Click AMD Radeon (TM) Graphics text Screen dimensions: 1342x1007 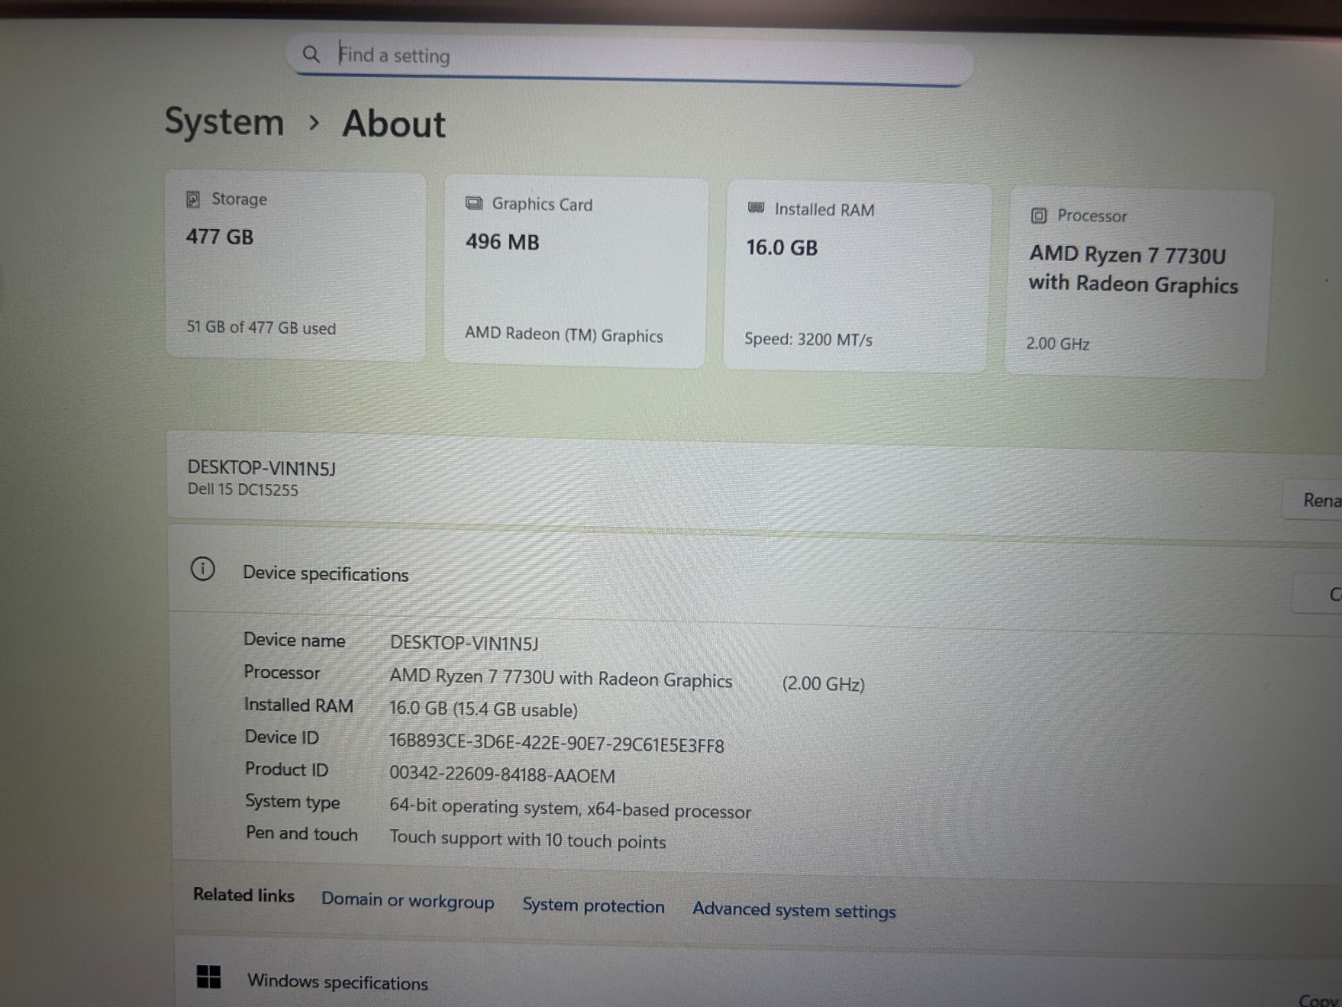pos(564,334)
